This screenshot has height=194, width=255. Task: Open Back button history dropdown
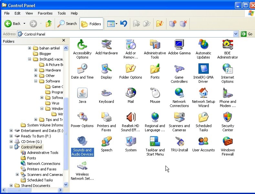pyautogui.click(x=24, y=24)
